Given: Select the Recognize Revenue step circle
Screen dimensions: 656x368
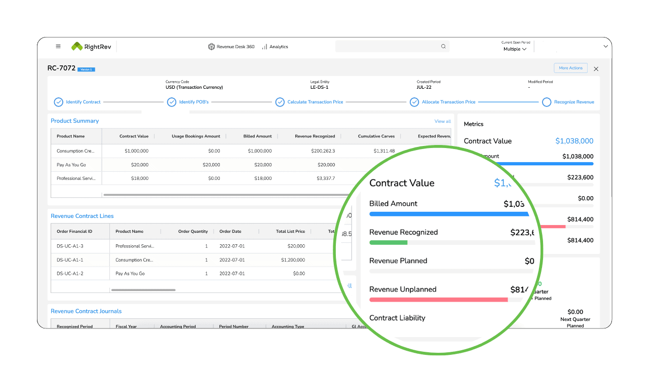Looking at the screenshot, I should [x=547, y=102].
